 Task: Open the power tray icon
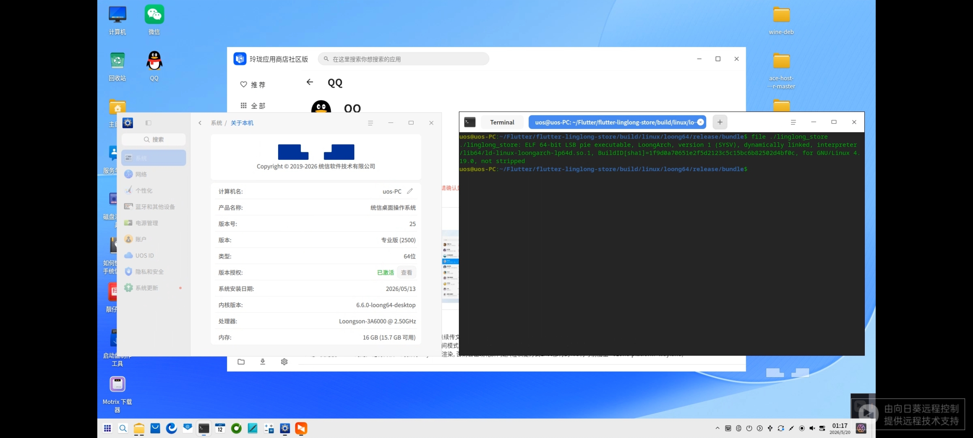coord(749,428)
